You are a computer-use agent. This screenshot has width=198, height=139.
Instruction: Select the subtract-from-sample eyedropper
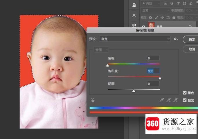(x=175, y=100)
